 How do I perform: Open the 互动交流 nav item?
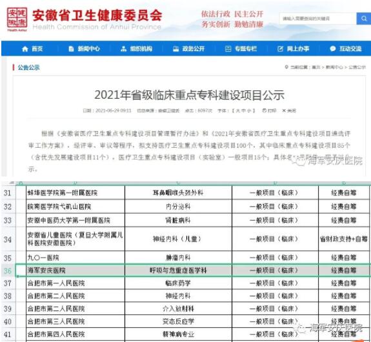click(x=345, y=49)
